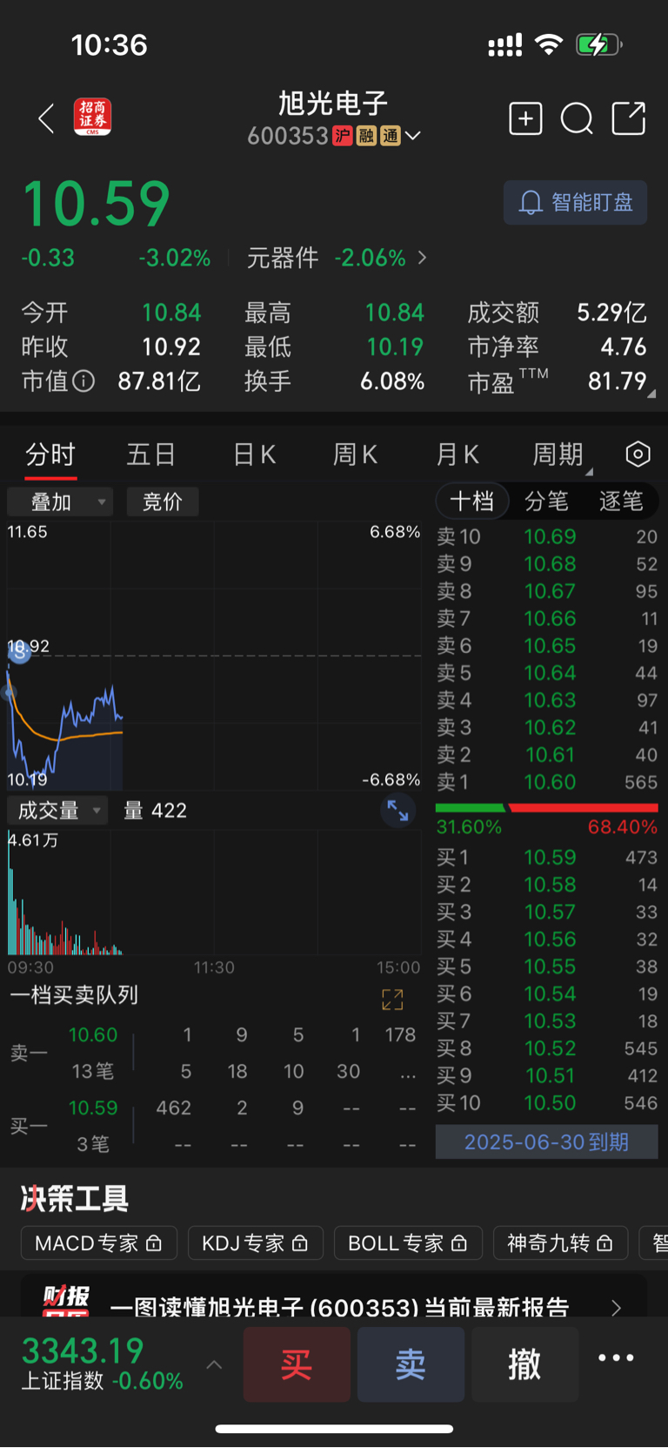The width and height of the screenshot is (668, 1448).
Task: Tap the back arrow icon
Action: point(47,118)
